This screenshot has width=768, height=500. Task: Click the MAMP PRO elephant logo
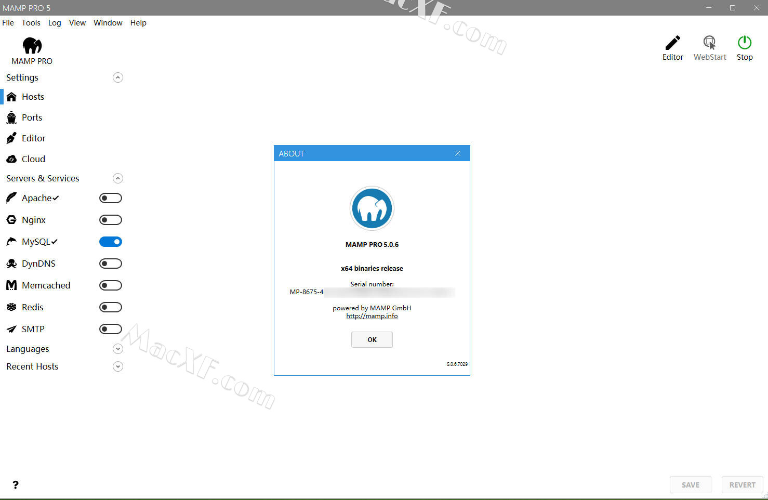(32, 46)
